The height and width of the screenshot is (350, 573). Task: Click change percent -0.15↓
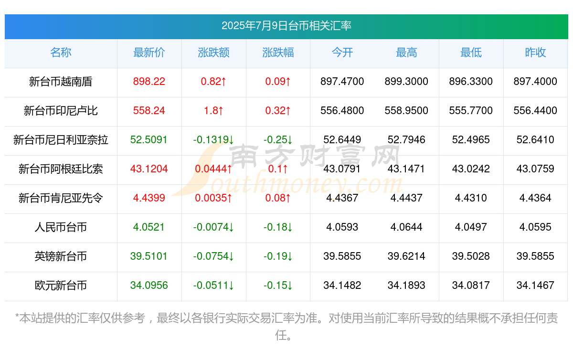click(x=278, y=286)
